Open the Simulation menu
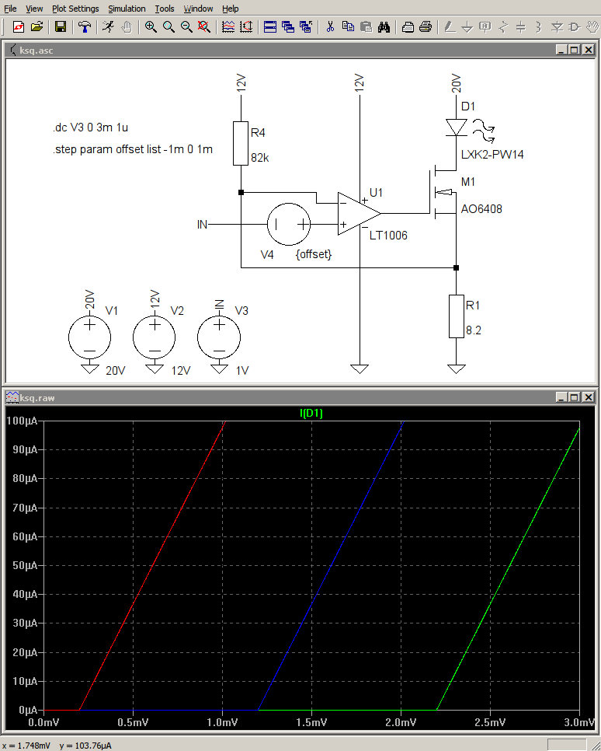 pos(127,9)
